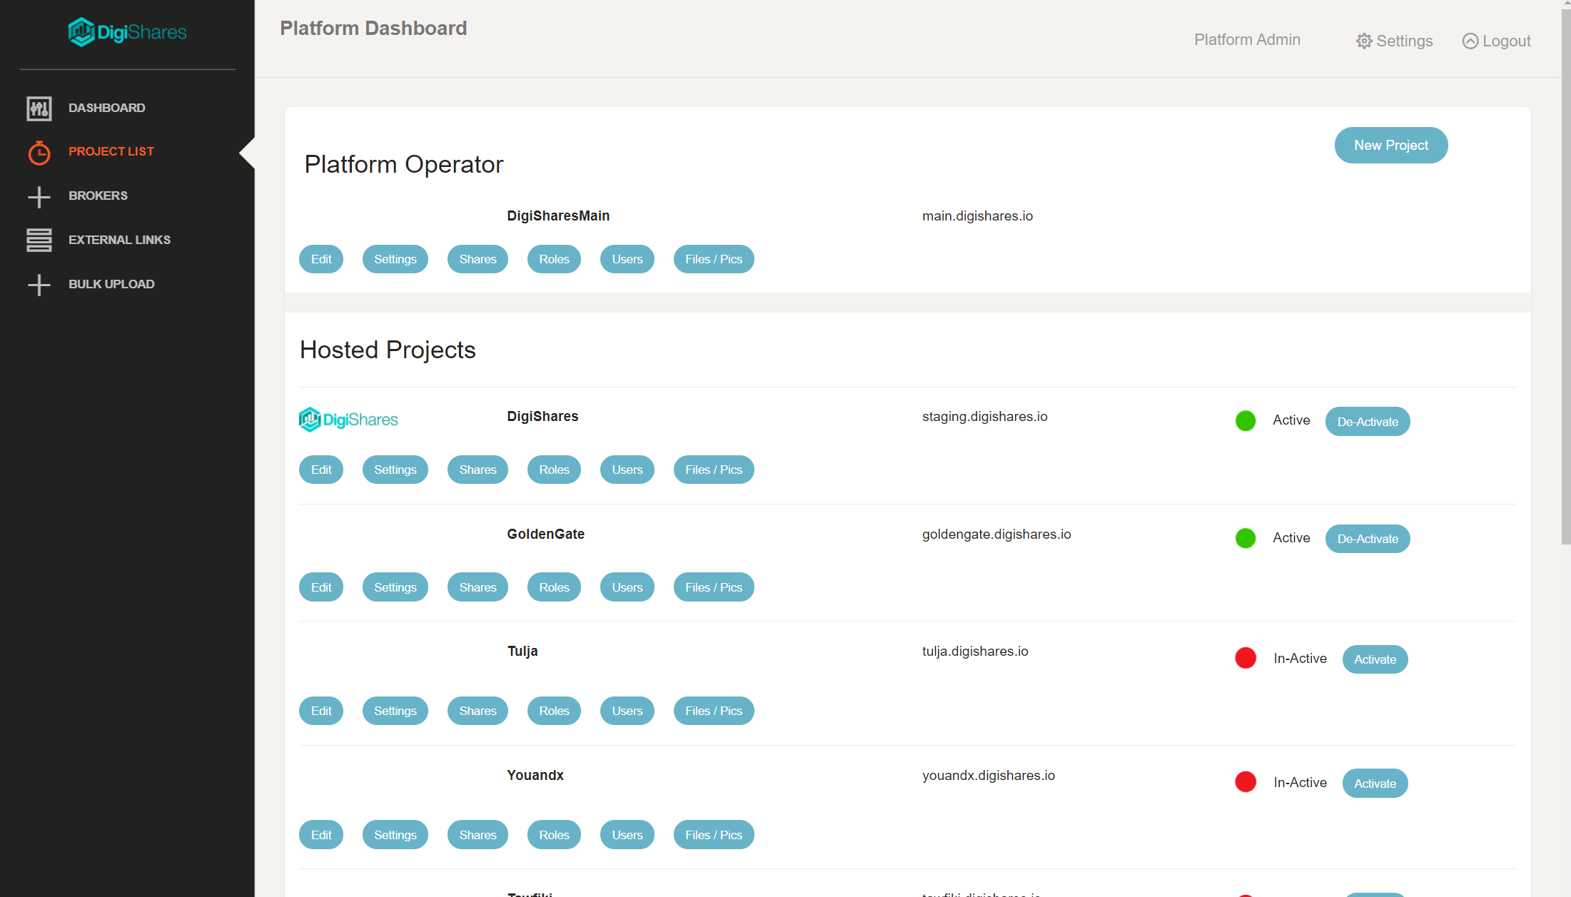Open Roles for GoldenGate
The image size is (1571, 897).
[x=554, y=587]
